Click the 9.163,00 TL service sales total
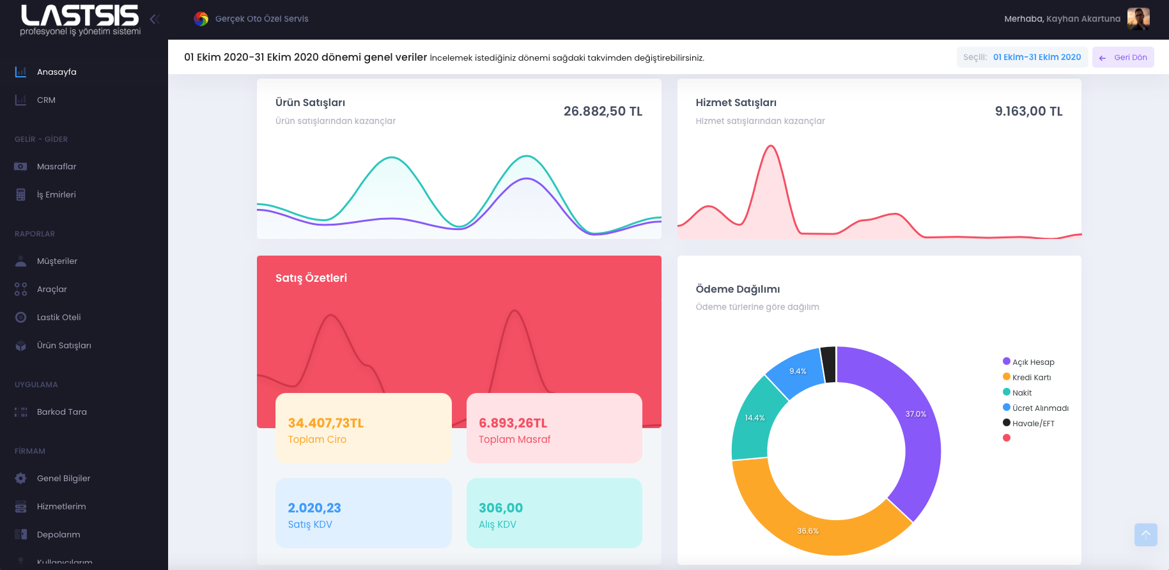 [1028, 111]
